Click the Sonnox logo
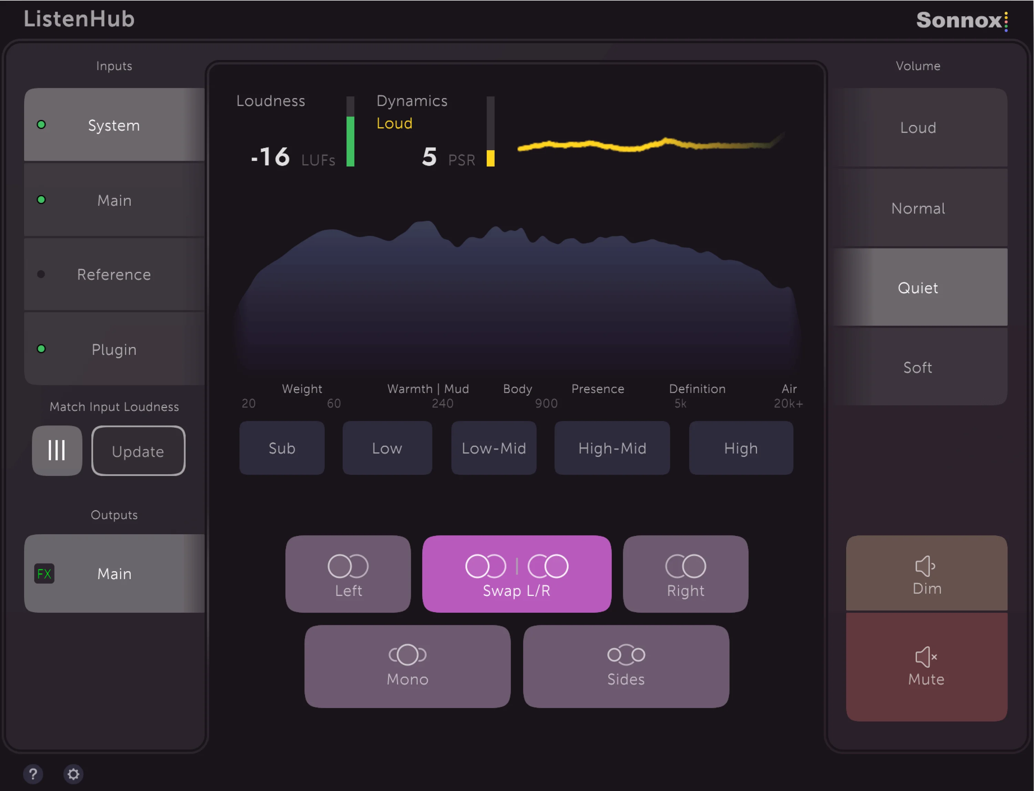 [x=962, y=20]
